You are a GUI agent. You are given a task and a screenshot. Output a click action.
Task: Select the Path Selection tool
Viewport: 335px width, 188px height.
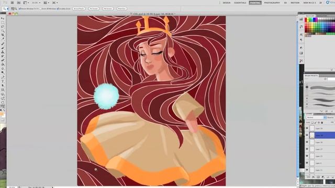pos(3,85)
